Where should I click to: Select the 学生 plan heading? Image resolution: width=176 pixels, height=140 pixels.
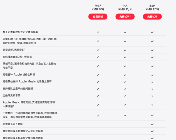pyautogui.click(x=98, y=6)
